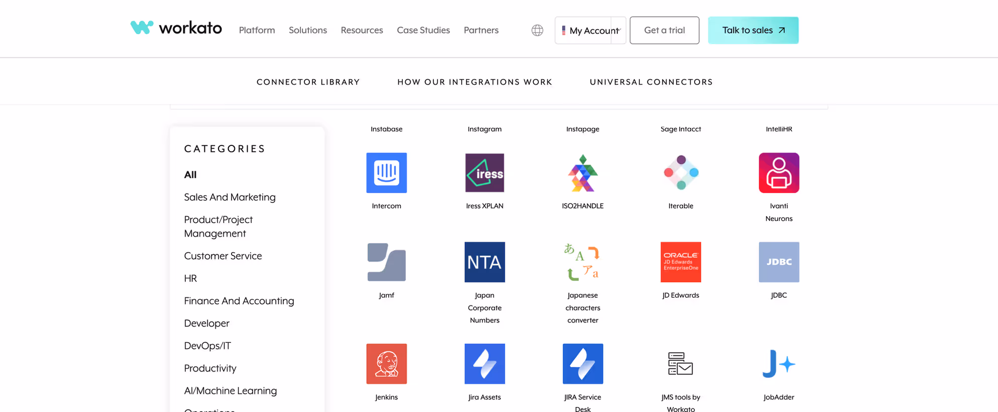Image resolution: width=998 pixels, height=412 pixels.
Task: Filter by Sales And Marketing category
Action: coord(230,197)
